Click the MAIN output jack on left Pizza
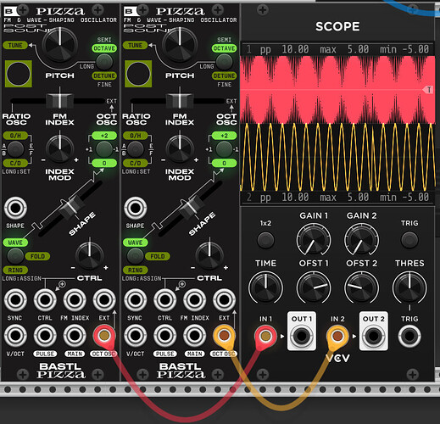Viewport: 440px width, 424px height. [x=75, y=336]
